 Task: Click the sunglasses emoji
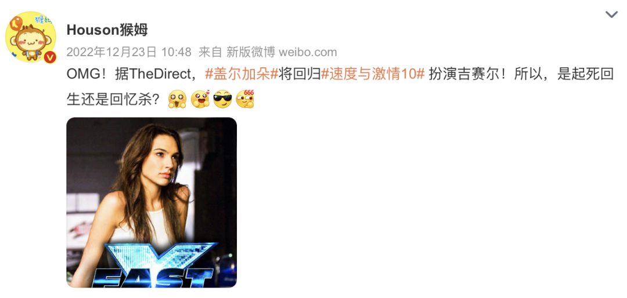click(222, 100)
